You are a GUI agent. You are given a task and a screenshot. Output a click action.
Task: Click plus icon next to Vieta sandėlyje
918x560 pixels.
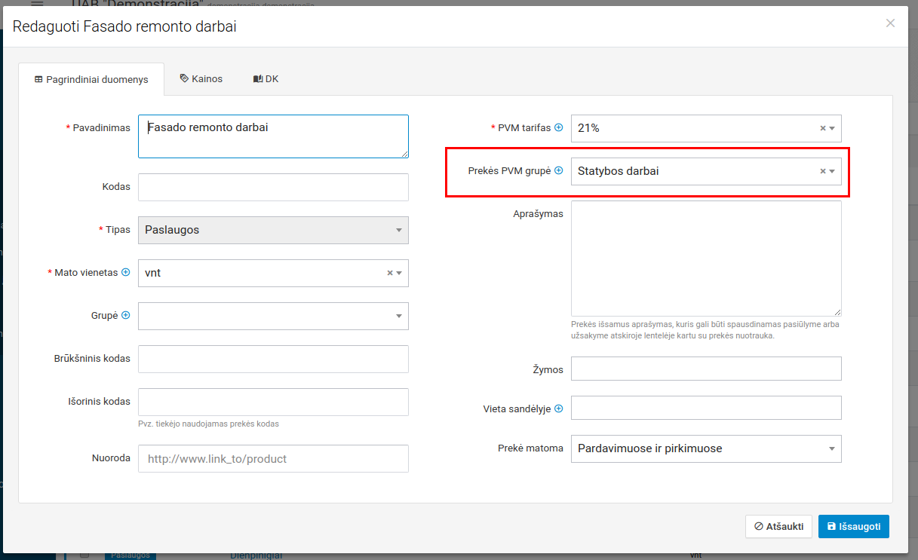coord(559,409)
